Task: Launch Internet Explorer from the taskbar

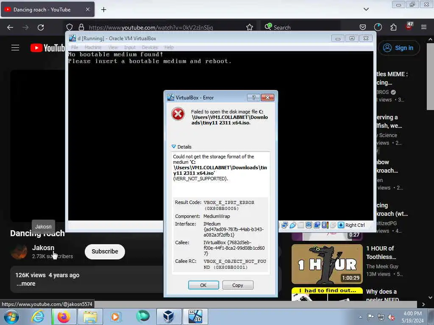Action: point(37,317)
